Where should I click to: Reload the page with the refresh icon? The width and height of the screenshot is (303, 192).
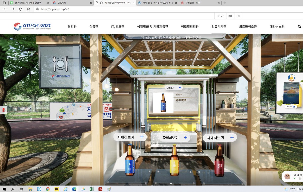tap(21, 9)
